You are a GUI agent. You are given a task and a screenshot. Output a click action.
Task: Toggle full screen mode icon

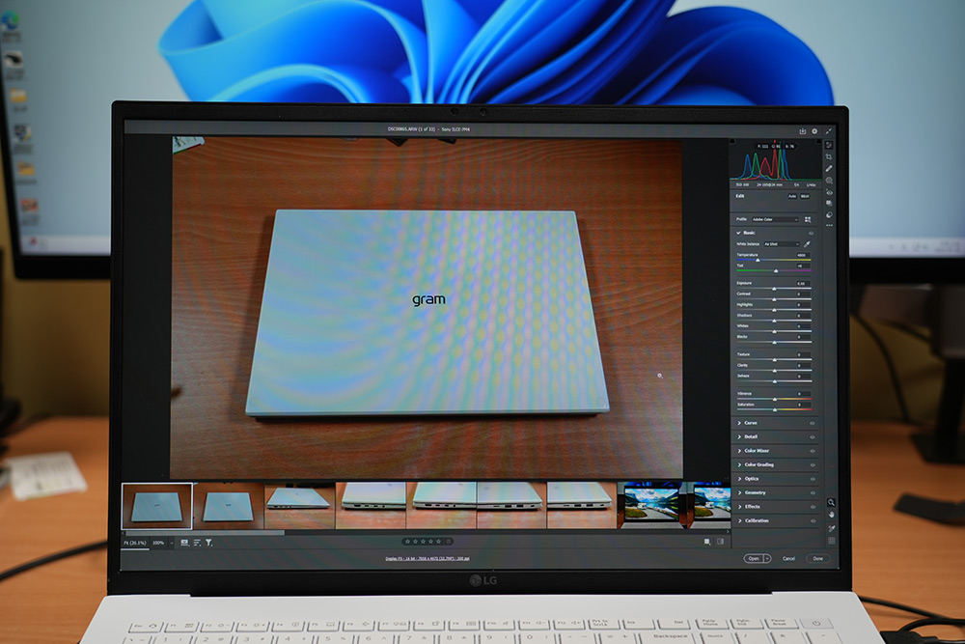(828, 131)
